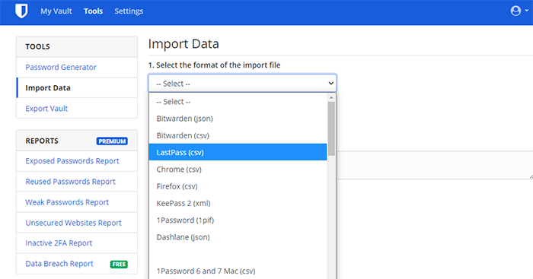Open the user account avatar menu
Viewport: 533px width, 279px height.
click(519, 11)
